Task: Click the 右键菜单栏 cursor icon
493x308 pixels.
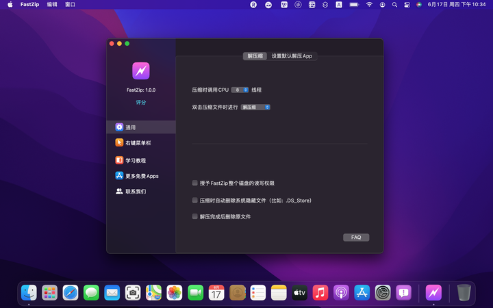Action: [x=119, y=142]
